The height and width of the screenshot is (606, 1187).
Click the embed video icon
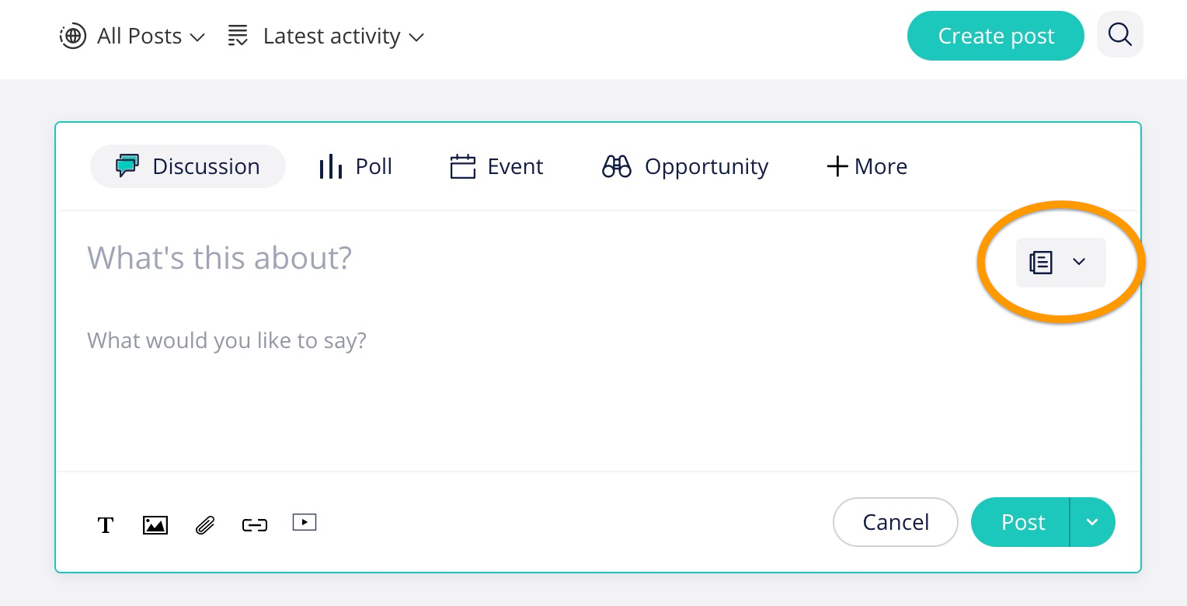click(305, 522)
